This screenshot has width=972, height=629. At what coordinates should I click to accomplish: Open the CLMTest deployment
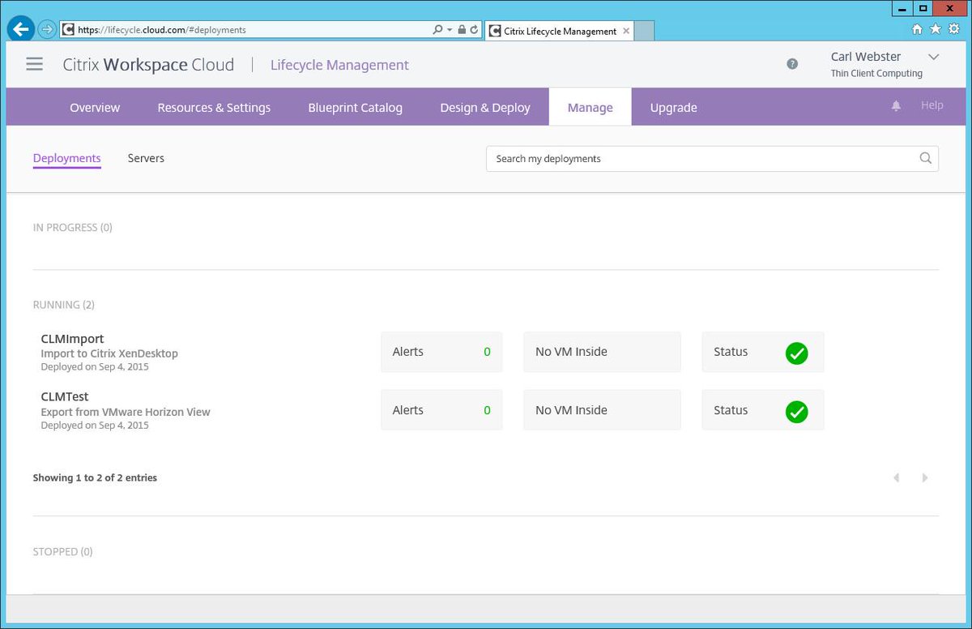pyautogui.click(x=65, y=397)
